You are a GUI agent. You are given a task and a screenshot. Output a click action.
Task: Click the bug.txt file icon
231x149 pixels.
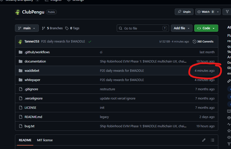point(20,126)
